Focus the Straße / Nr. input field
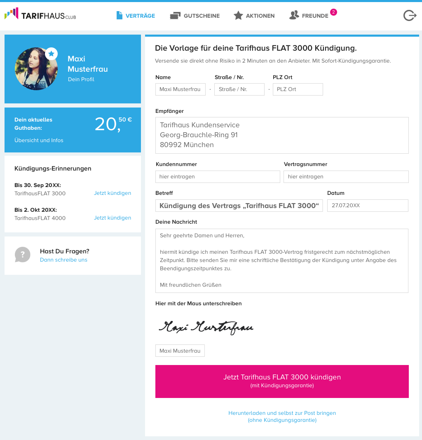 point(239,89)
